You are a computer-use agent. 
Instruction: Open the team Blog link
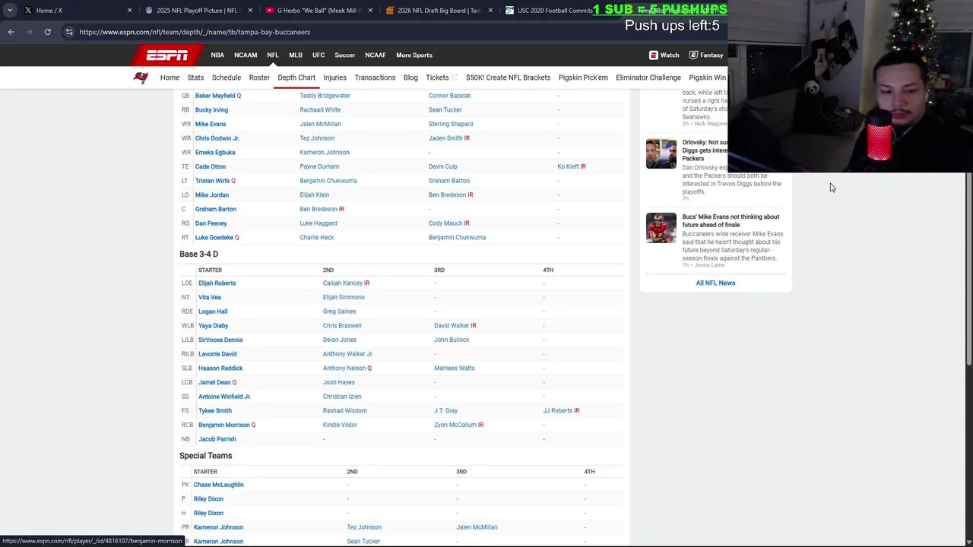tap(410, 77)
